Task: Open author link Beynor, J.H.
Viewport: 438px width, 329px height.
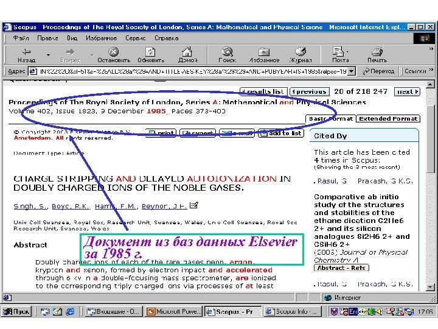Action: coord(164,206)
